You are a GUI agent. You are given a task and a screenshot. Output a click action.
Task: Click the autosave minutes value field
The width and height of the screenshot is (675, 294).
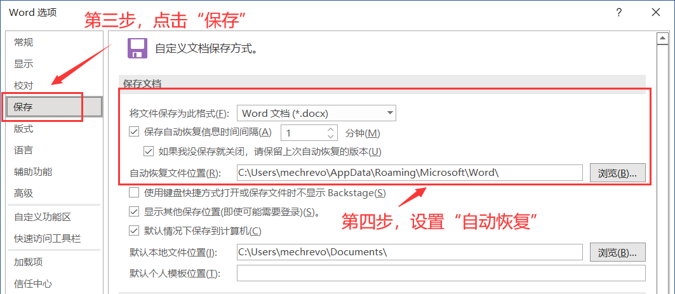tap(303, 133)
